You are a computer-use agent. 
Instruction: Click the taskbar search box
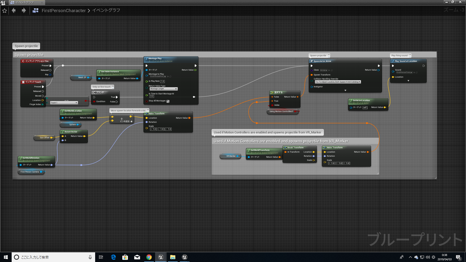coord(53,257)
